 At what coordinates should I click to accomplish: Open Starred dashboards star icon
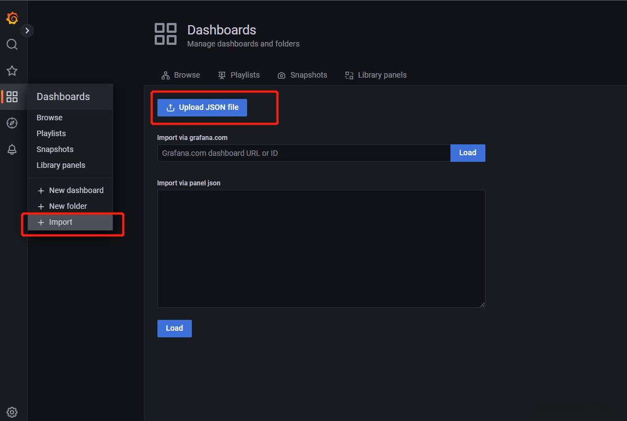click(x=12, y=71)
